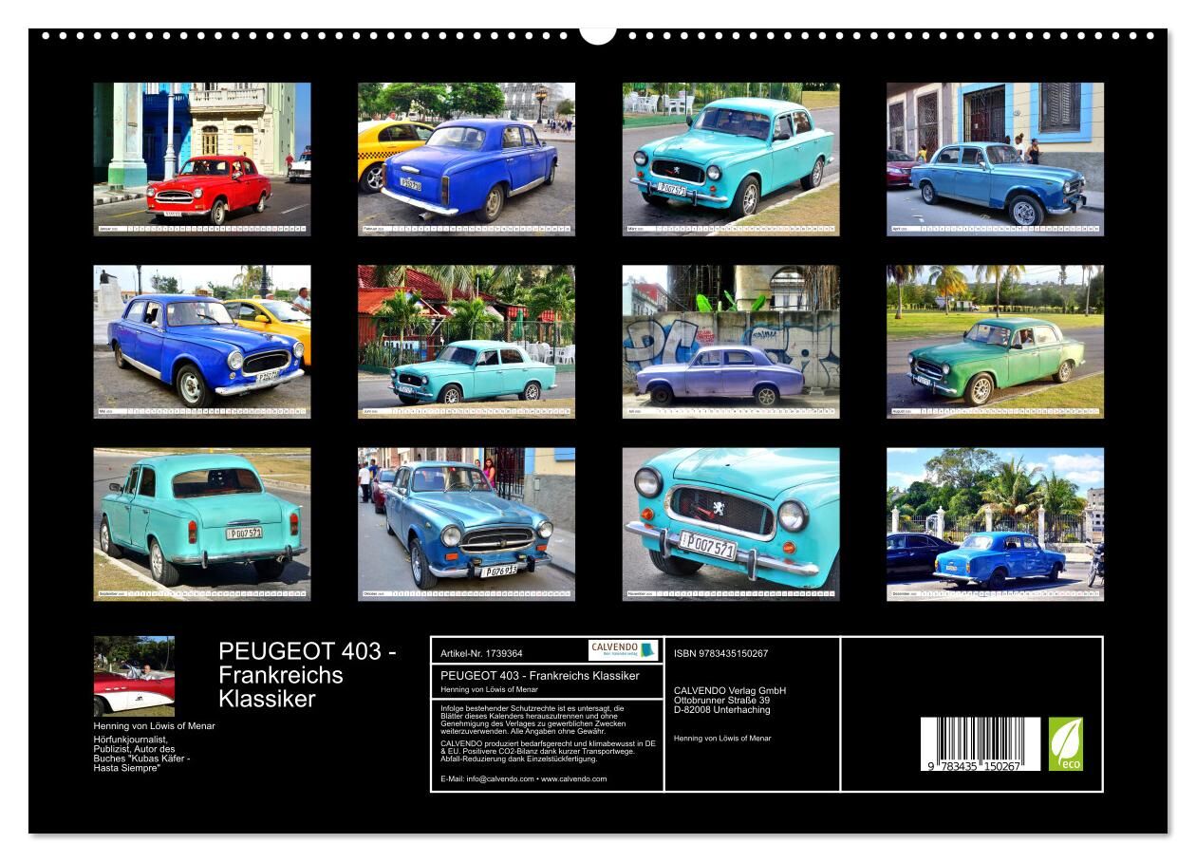Click the ISBN barcode image
1196x862 pixels.
coord(980,743)
